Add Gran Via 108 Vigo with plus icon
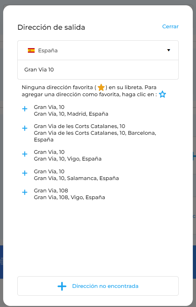This screenshot has width=196, height=307. click(x=25, y=192)
